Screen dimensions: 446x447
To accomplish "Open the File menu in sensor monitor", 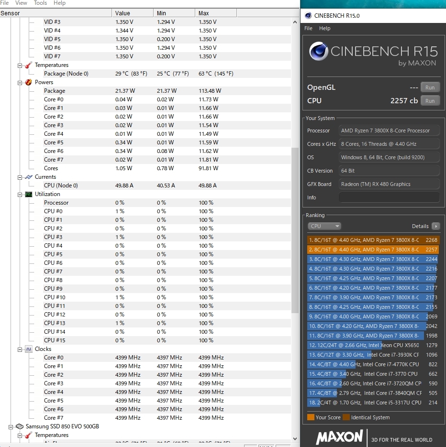I will 5,3.
